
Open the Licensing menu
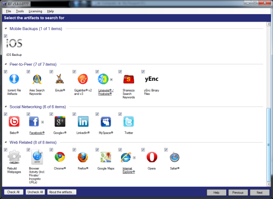[x=35, y=11]
